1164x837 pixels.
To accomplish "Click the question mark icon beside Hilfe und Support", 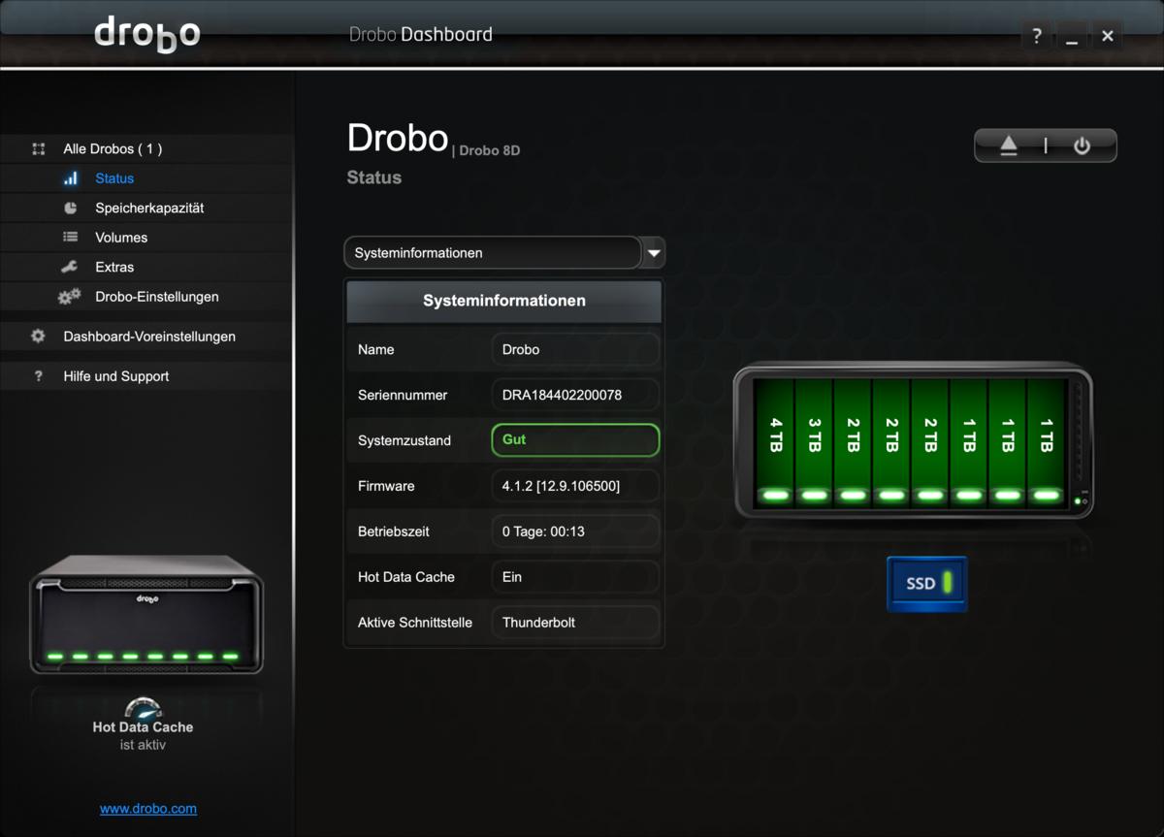I will (38, 376).
